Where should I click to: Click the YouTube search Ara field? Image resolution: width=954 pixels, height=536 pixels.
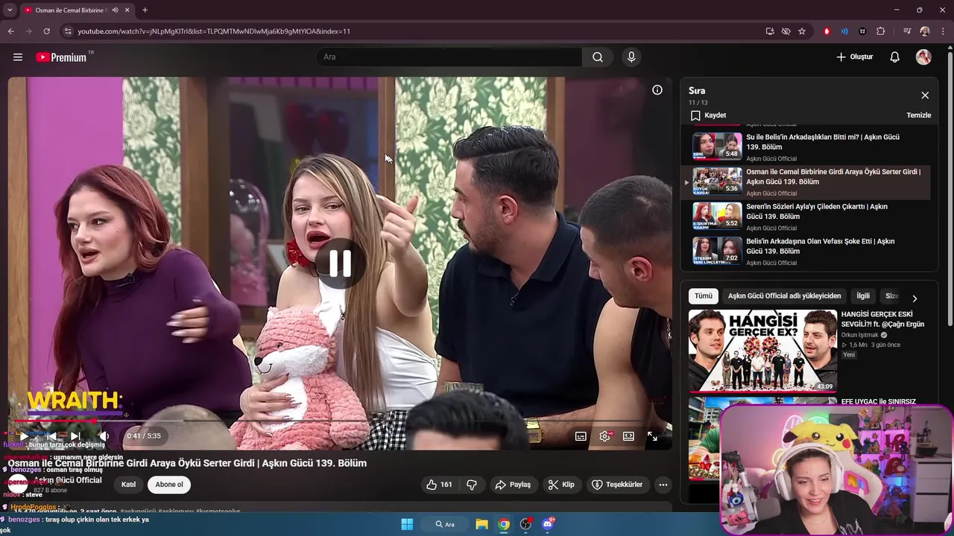click(449, 57)
